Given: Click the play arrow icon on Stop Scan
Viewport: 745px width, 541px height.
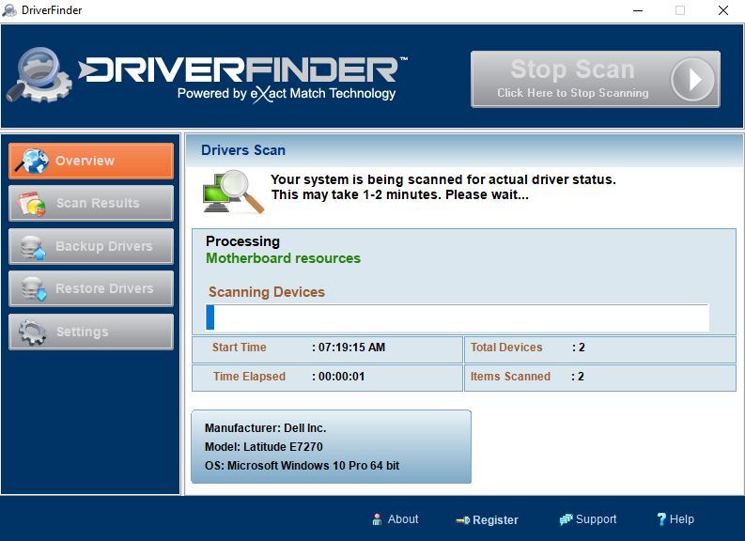Looking at the screenshot, I should [693, 79].
